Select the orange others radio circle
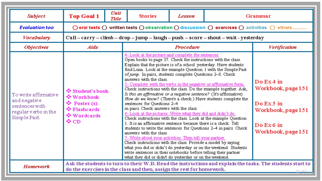The height and width of the screenshot is (181, 322). pos(272,28)
